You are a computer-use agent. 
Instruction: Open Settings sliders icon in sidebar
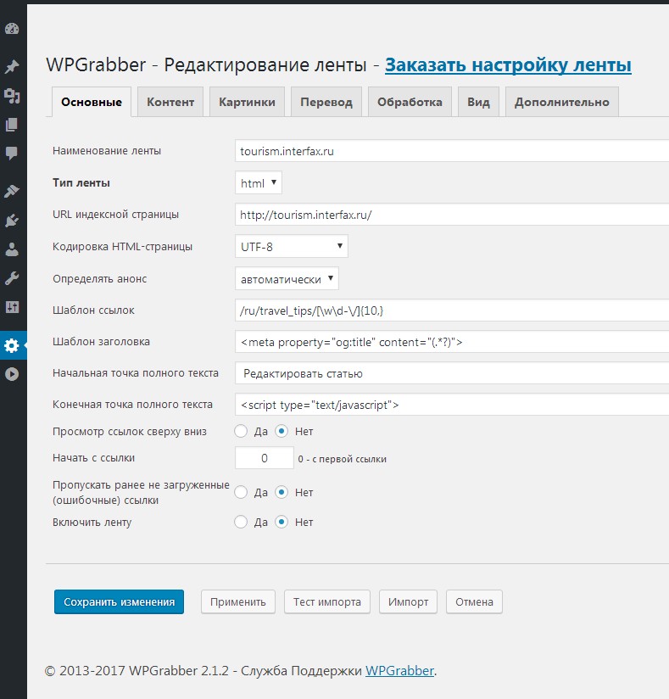click(x=12, y=307)
